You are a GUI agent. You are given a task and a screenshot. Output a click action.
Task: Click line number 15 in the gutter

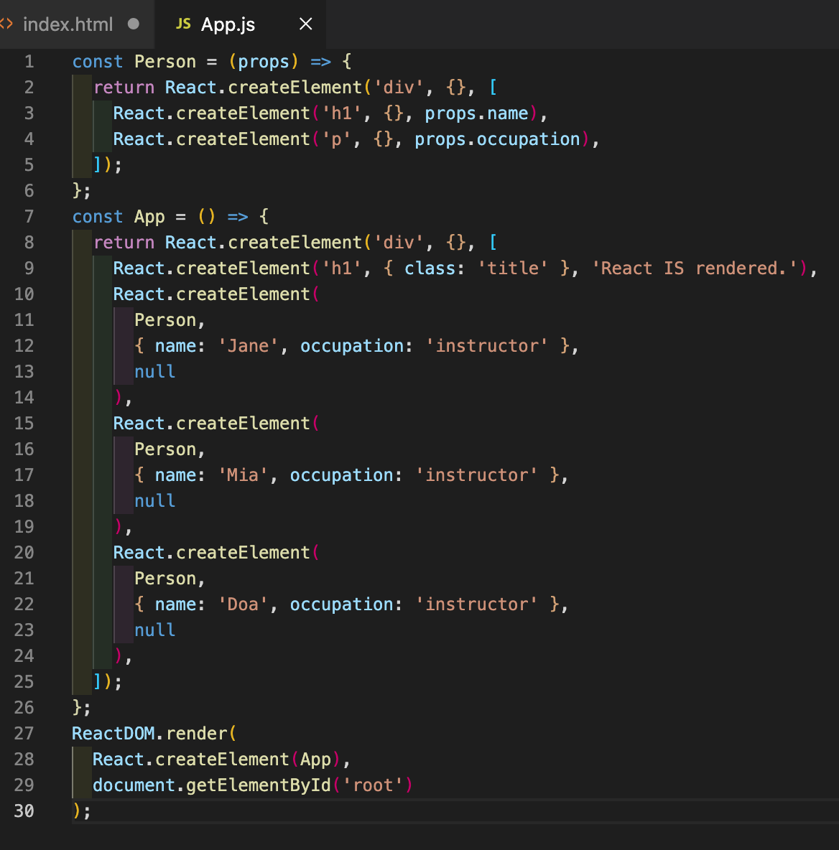tap(24, 424)
